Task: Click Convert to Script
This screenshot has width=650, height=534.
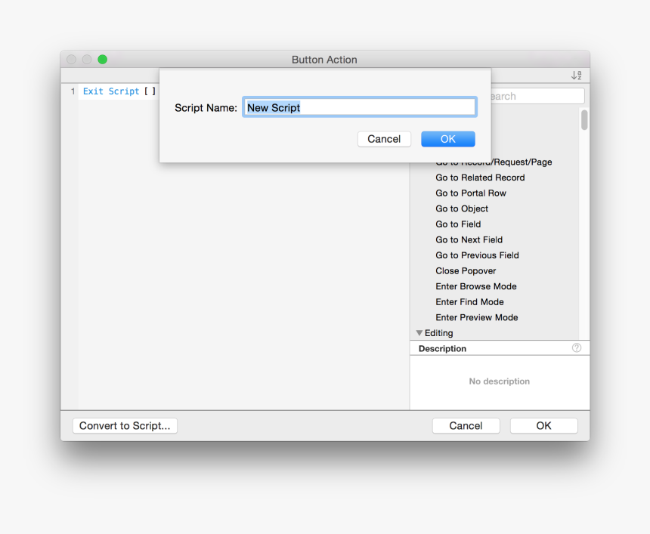Action: coord(124,425)
